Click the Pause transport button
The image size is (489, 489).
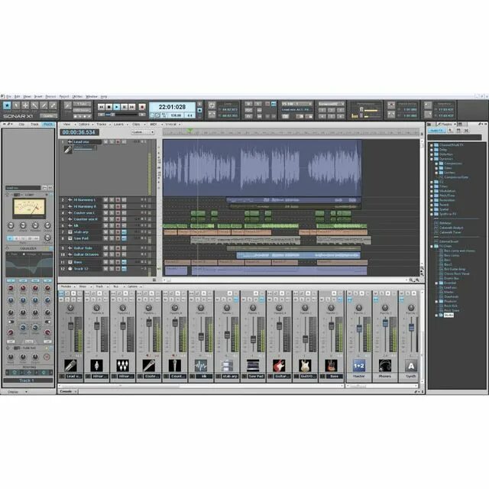[x=124, y=107]
